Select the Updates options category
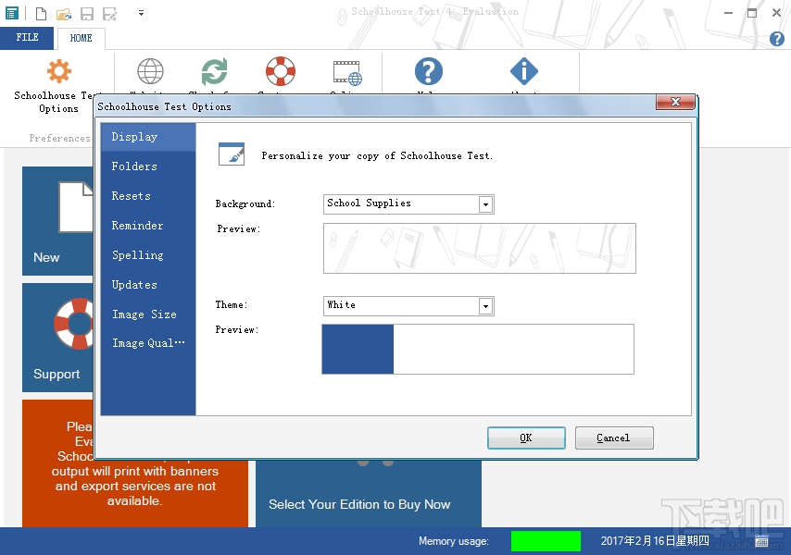 pyautogui.click(x=148, y=285)
